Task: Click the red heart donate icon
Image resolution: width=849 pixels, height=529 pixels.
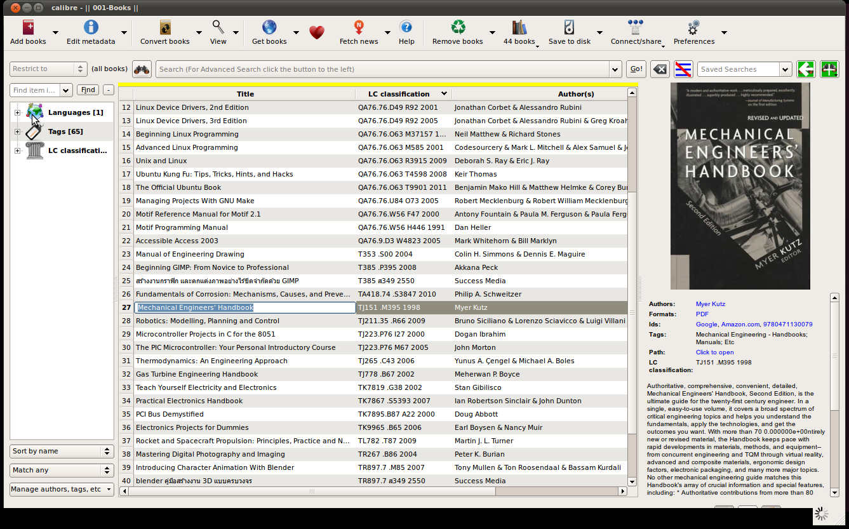Action: coord(317,32)
